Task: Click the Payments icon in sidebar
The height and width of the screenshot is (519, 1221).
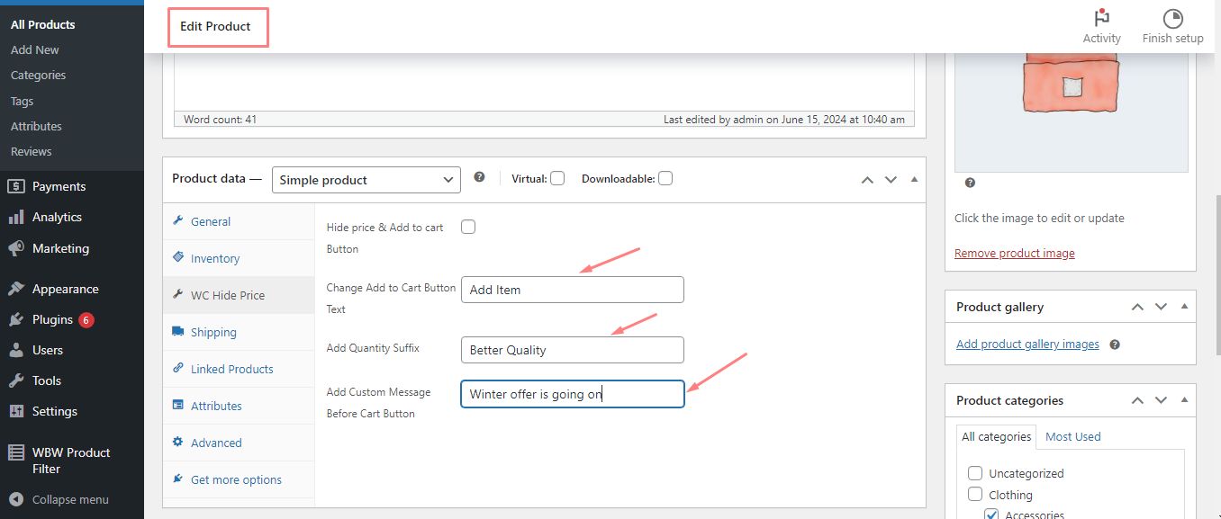Action: (x=15, y=186)
